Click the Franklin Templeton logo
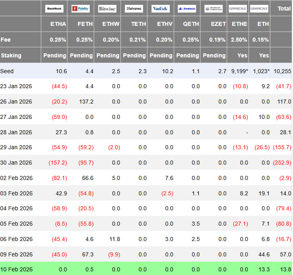 click(213, 8)
